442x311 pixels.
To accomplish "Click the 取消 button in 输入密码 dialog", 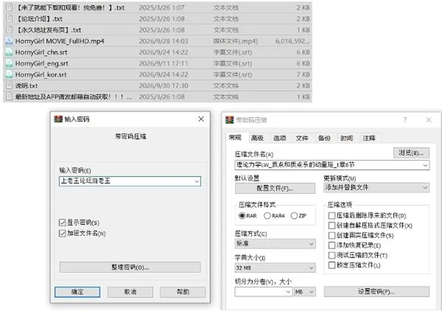I will (130, 292).
